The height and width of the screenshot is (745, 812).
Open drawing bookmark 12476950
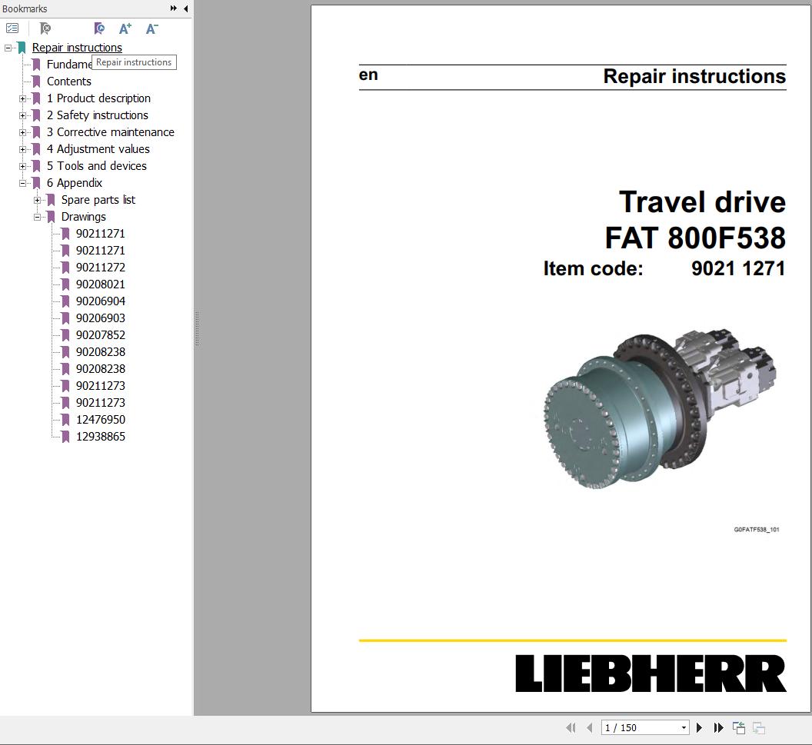point(101,420)
